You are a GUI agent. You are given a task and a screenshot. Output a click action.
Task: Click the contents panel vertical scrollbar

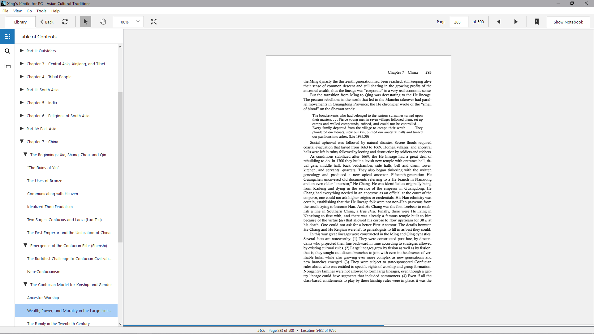(120, 167)
